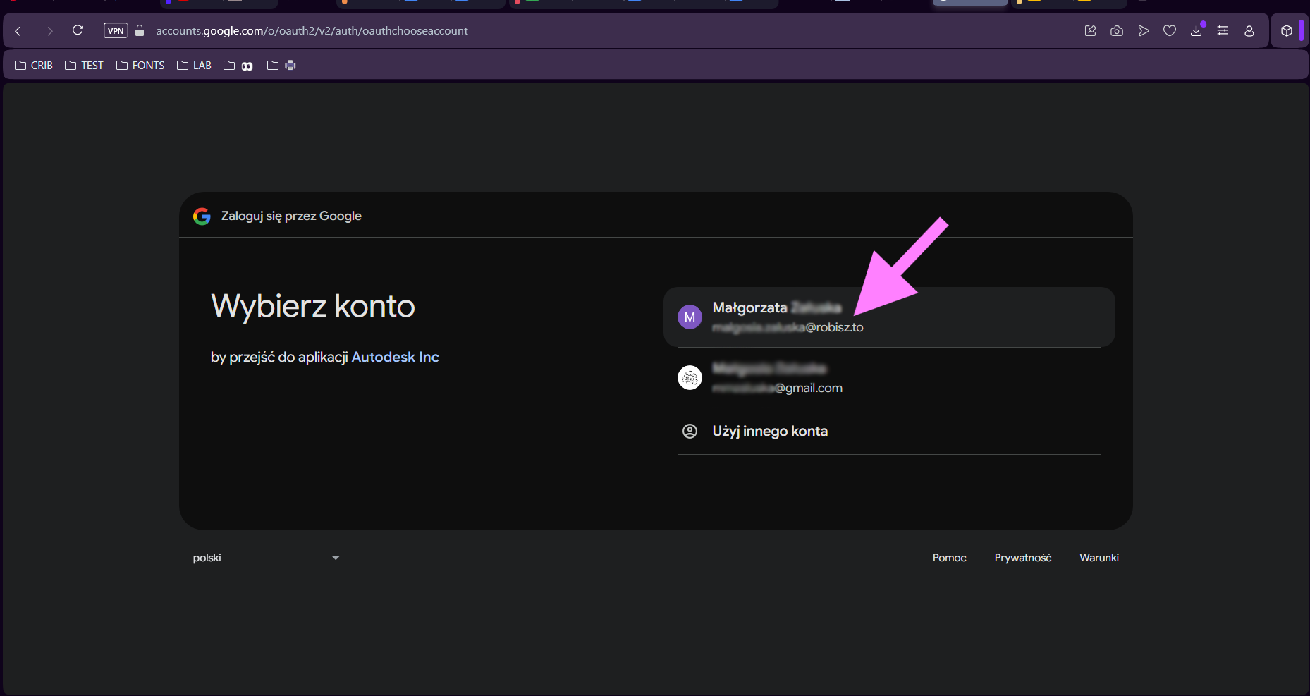Screen dimensions: 1310x696
Task: Toggle the VPN badge in address bar
Action: click(x=116, y=31)
